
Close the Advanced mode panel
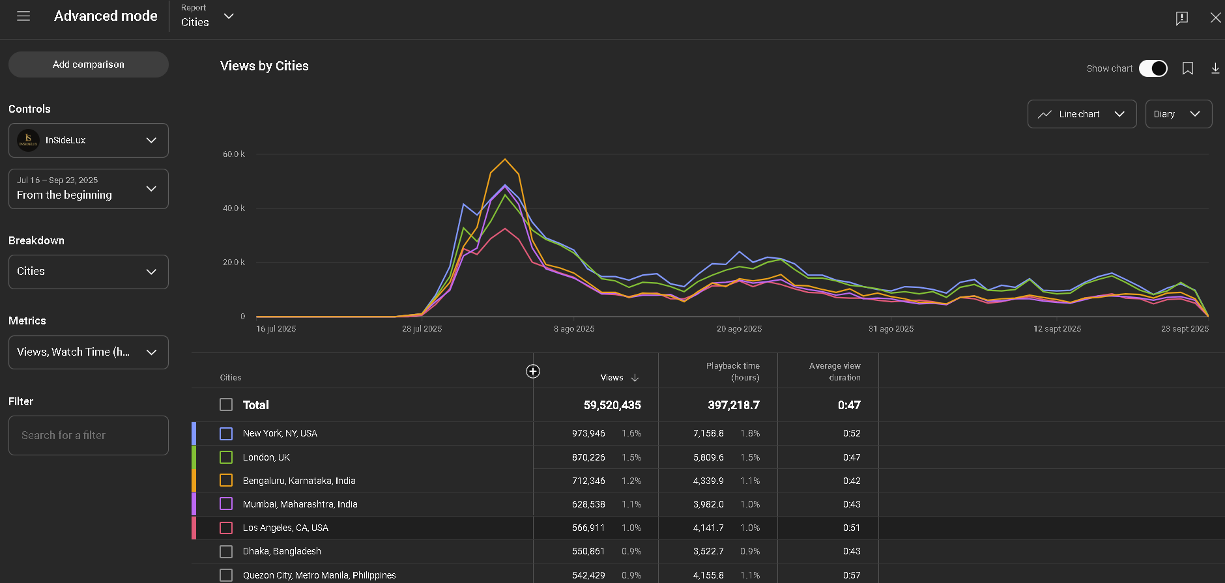[1215, 18]
